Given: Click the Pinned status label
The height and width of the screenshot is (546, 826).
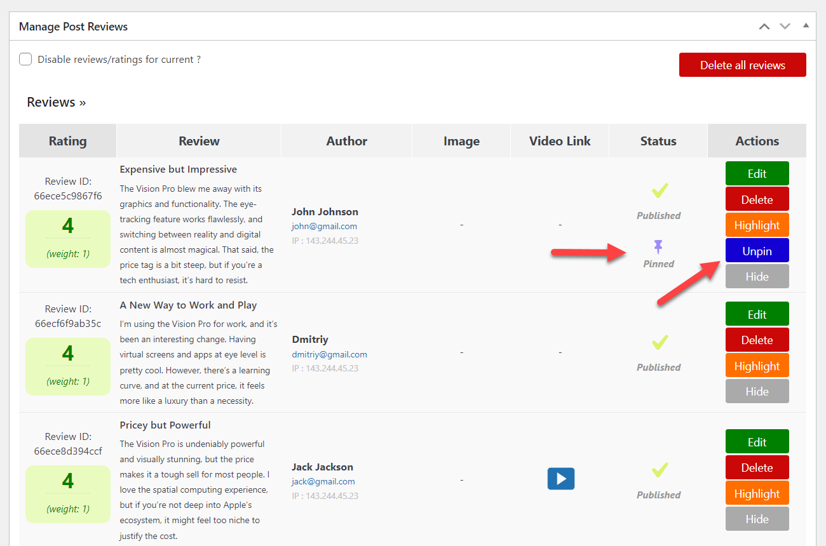Looking at the screenshot, I should coord(658,264).
